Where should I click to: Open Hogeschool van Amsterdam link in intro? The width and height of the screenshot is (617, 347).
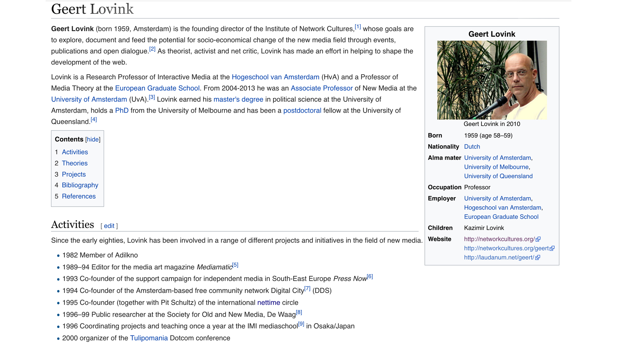click(275, 77)
